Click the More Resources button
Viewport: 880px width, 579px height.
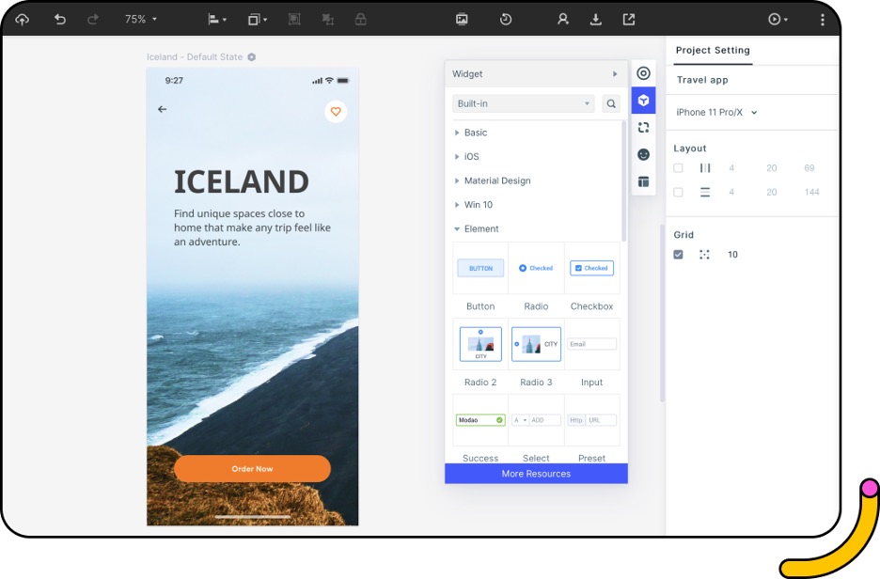coord(536,474)
